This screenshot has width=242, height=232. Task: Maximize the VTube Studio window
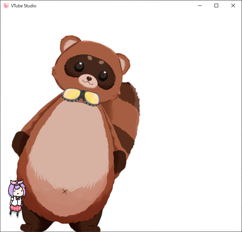point(216,6)
